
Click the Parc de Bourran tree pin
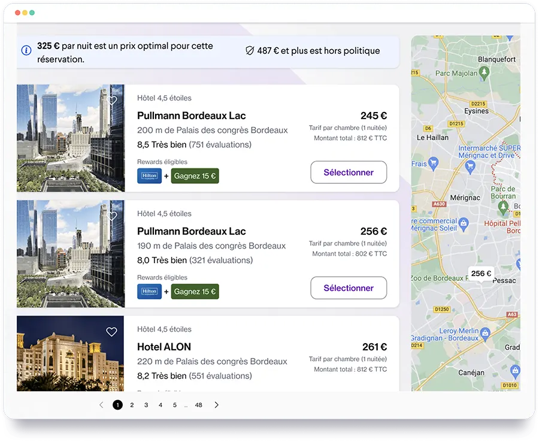point(504,207)
